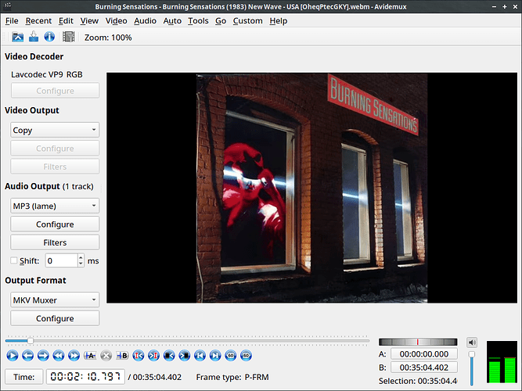Open the Output Format MKV Muxer dropdown
This screenshot has height=391, width=522.
(x=55, y=300)
